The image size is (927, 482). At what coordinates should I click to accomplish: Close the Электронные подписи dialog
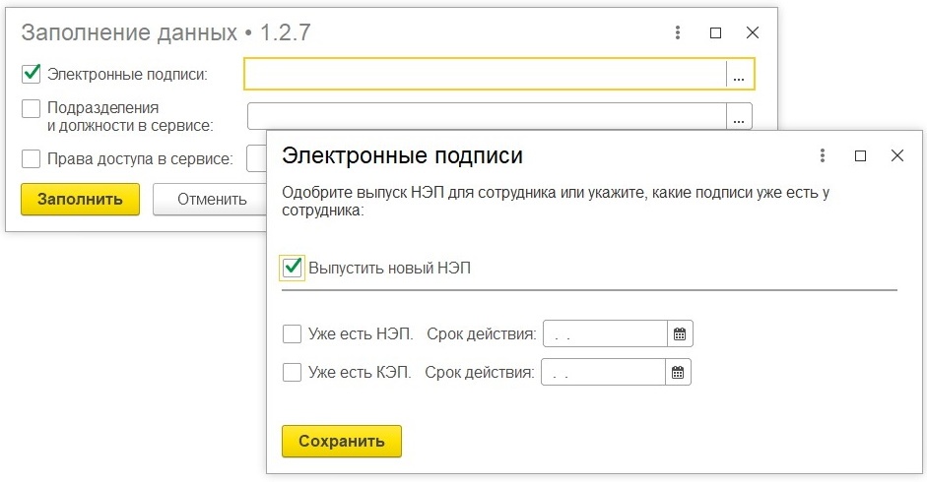click(x=897, y=155)
